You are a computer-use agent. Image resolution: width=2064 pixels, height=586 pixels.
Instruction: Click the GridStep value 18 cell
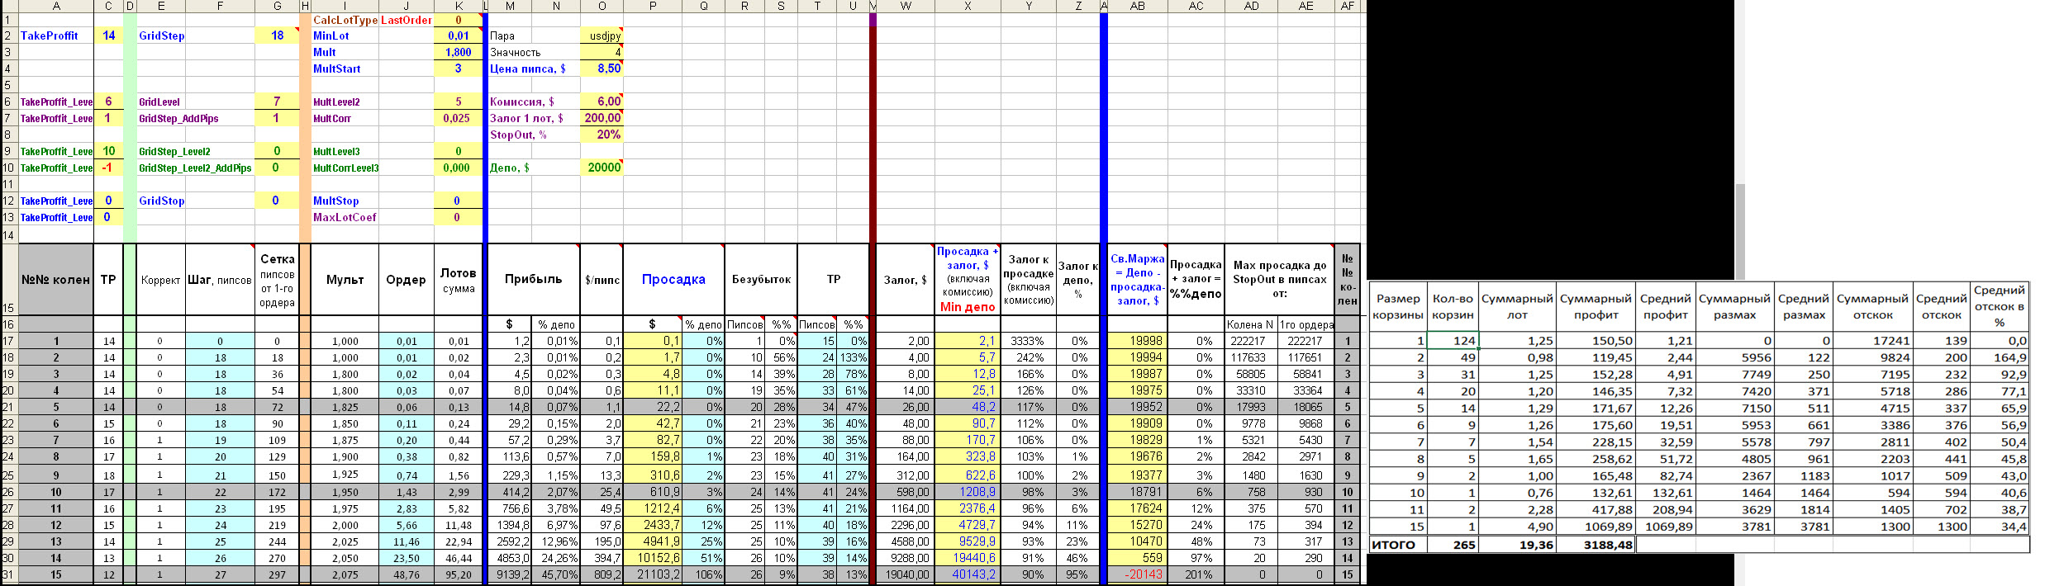coord(277,35)
